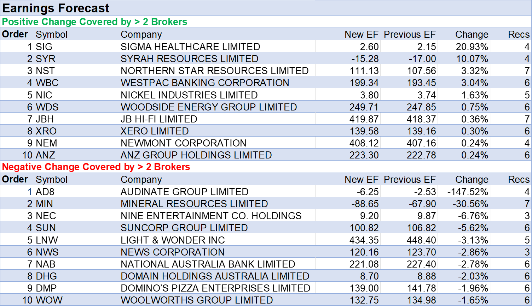Click the SUNCORP GROUP LIMITED cell
The width and height of the screenshot is (532, 306).
[184, 228]
